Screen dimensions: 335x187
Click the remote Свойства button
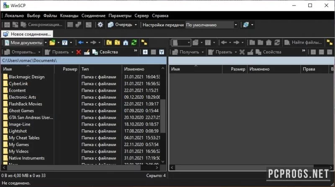268,52
